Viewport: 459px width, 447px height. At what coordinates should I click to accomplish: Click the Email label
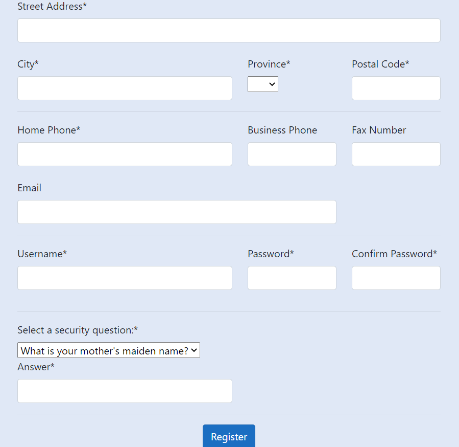pos(29,188)
